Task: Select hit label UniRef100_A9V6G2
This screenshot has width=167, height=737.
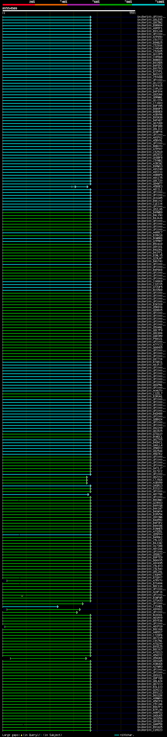Action: 150,609
